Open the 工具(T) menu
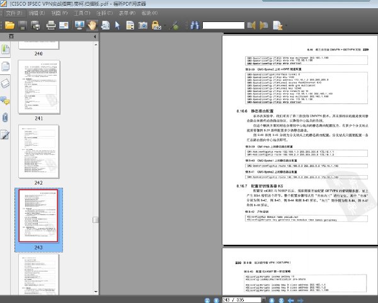The image size is (378, 303). (x=82, y=13)
